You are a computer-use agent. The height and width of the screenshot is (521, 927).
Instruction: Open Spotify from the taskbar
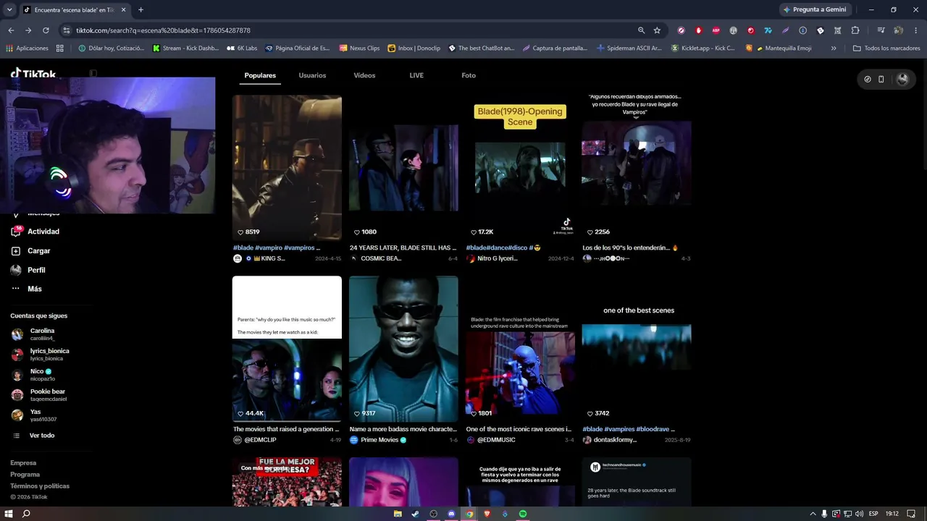pos(523,514)
